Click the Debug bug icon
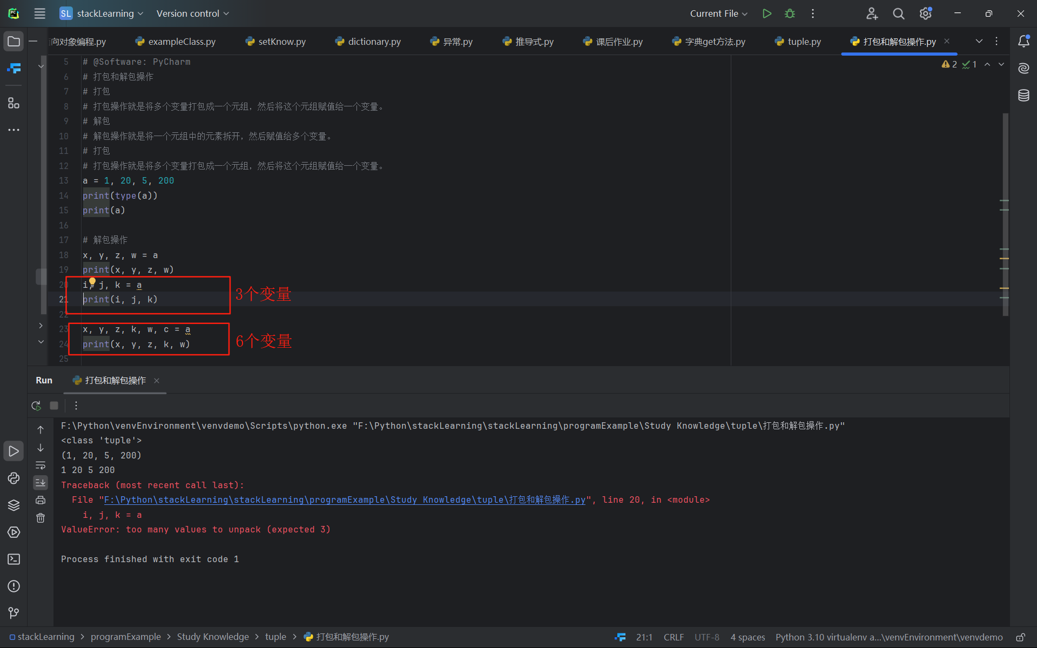 click(790, 13)
